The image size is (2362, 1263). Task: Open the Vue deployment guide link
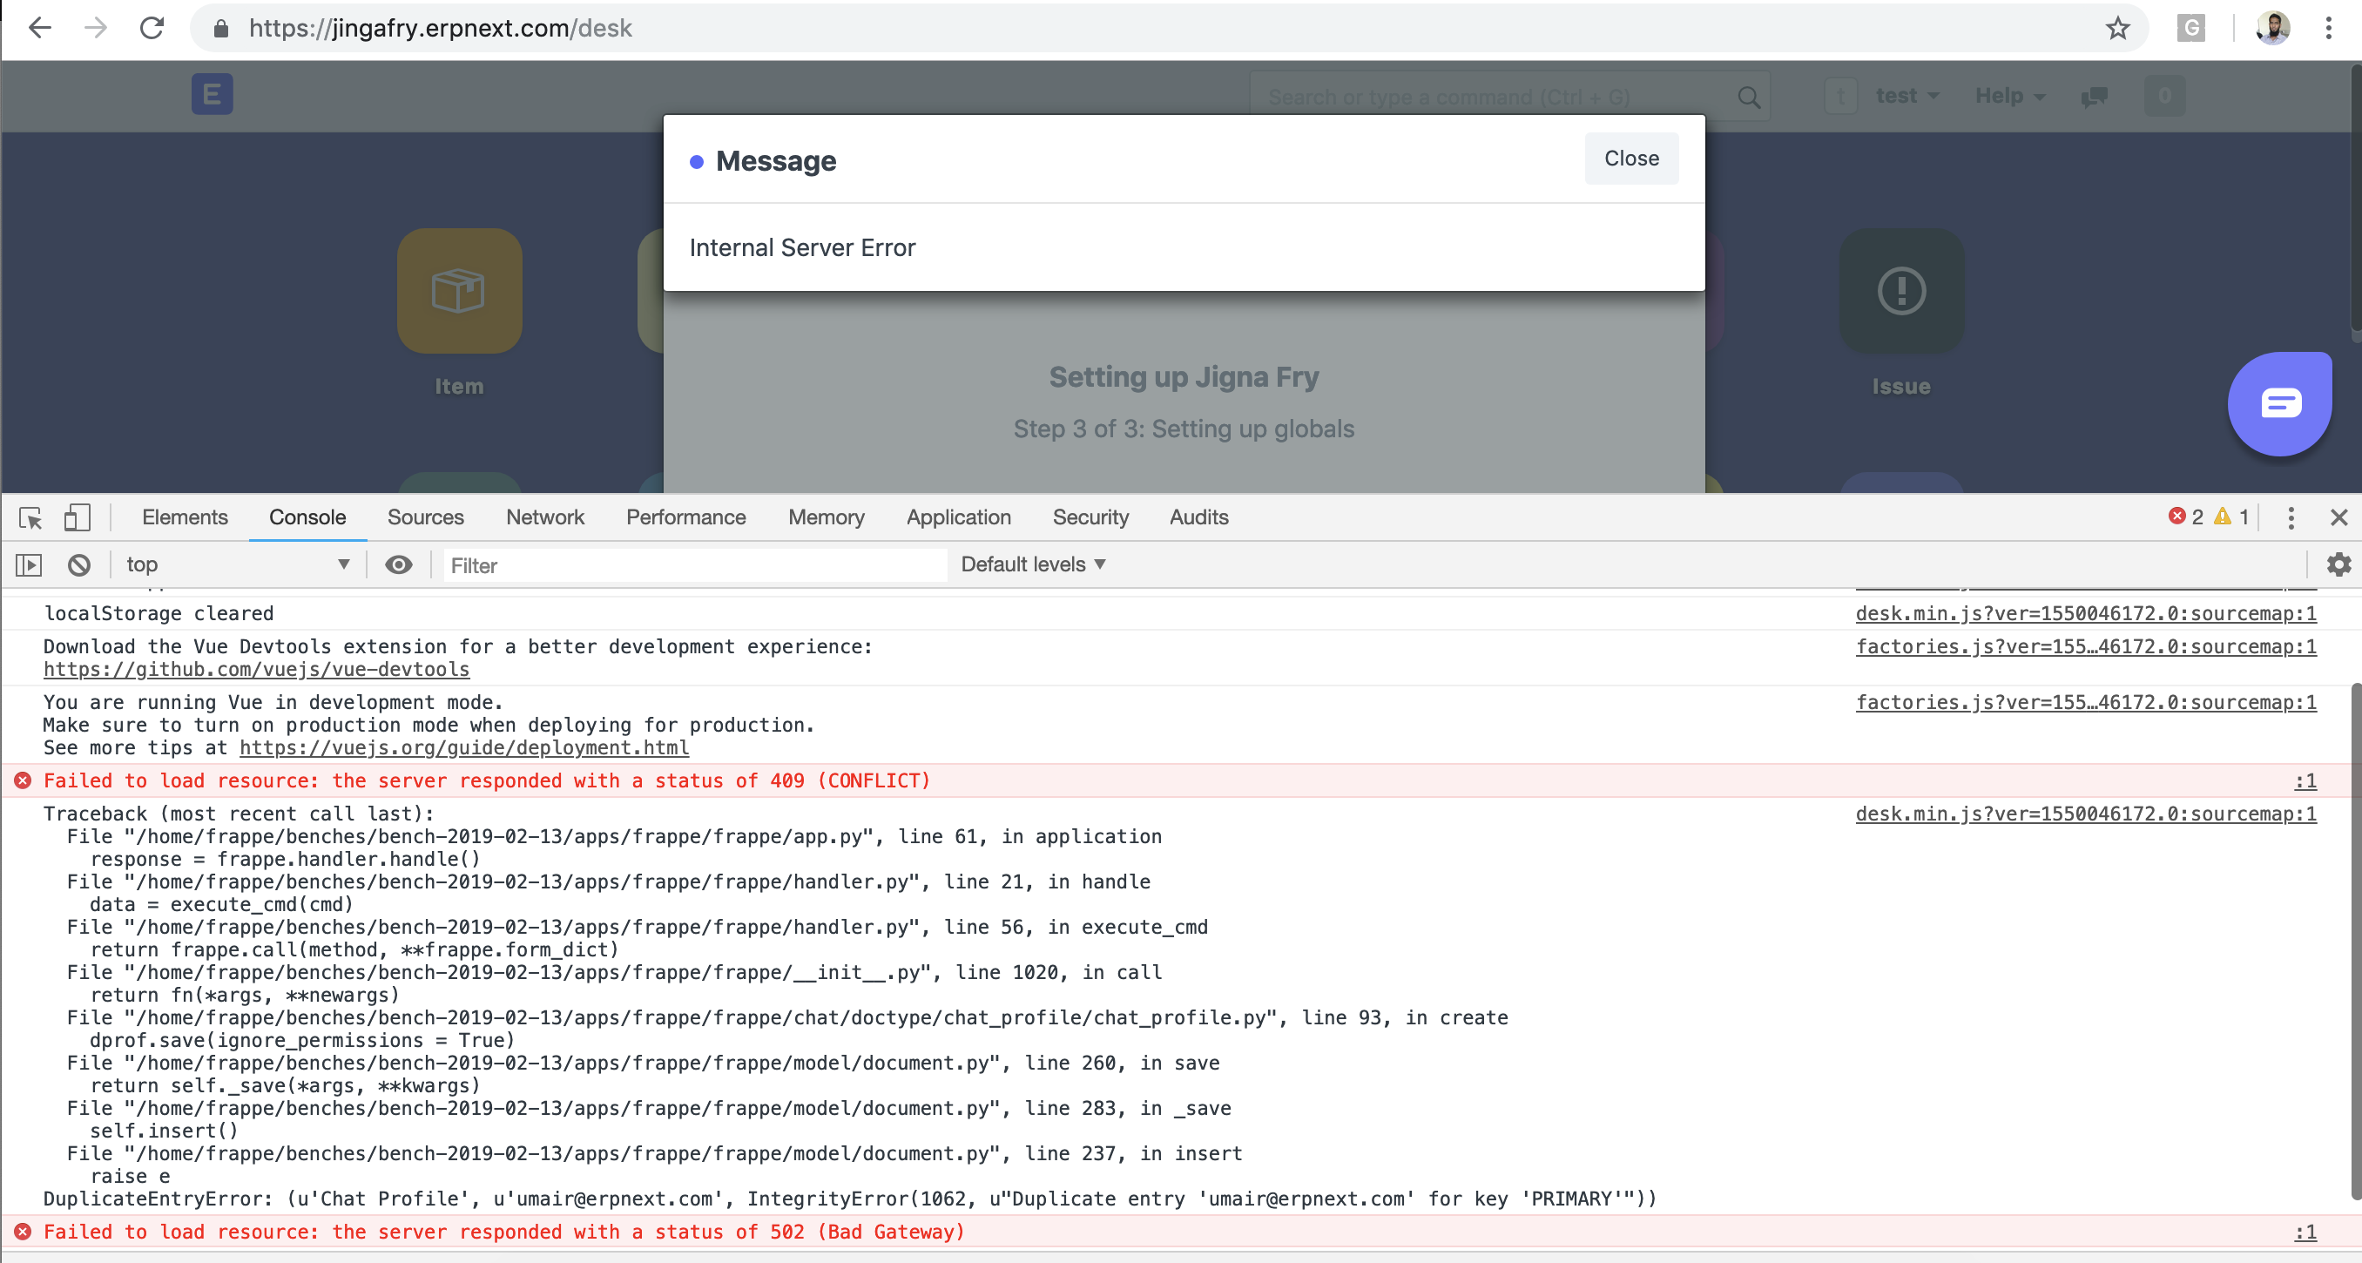point(464,747)
